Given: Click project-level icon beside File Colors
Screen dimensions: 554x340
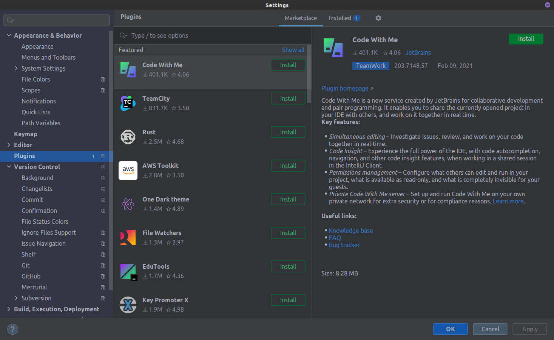Looking at the screenshot, I should tap(103, 79).
